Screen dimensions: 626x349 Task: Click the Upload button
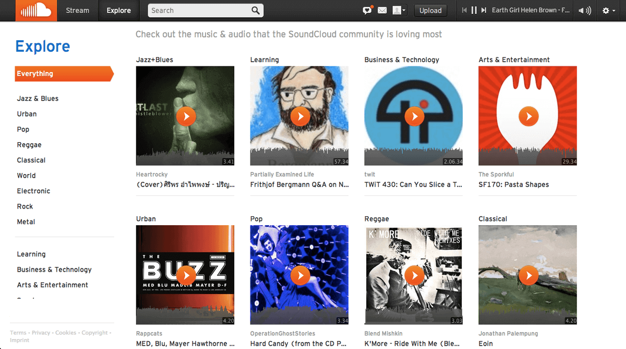(x=430, y=10)
